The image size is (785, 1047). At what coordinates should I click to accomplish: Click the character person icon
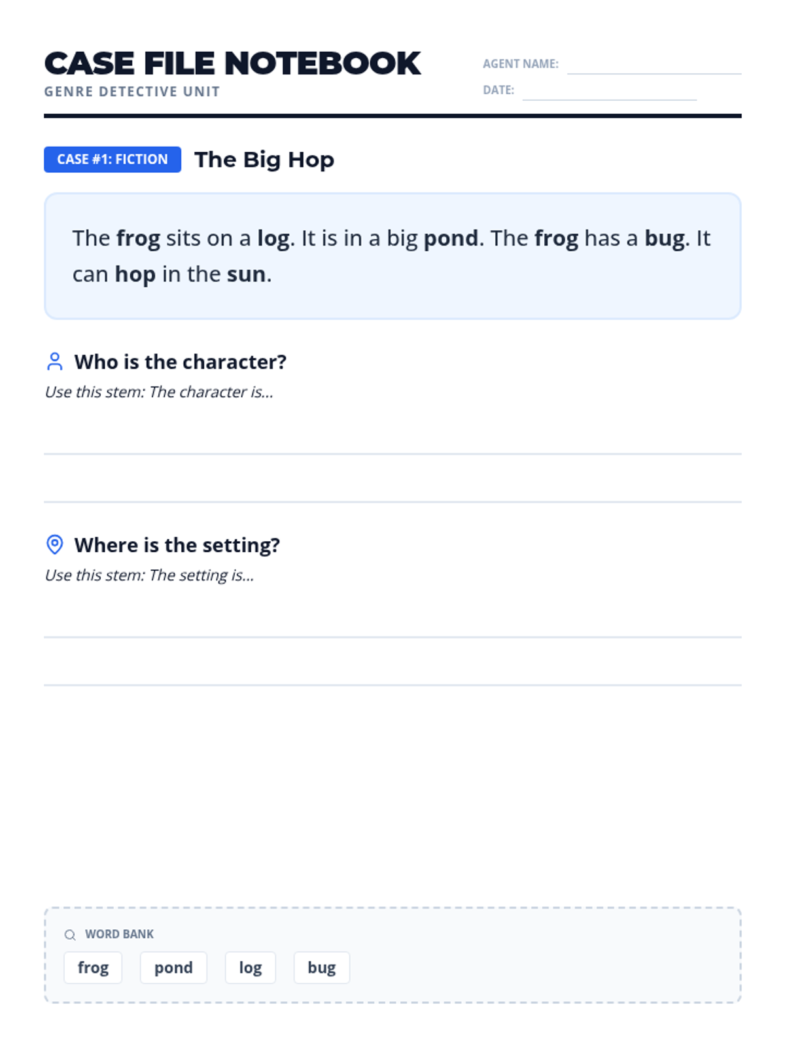[55, 361]
